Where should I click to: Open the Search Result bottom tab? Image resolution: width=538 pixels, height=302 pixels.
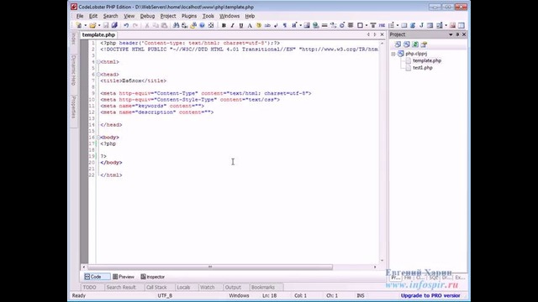(x=121, y=287)
